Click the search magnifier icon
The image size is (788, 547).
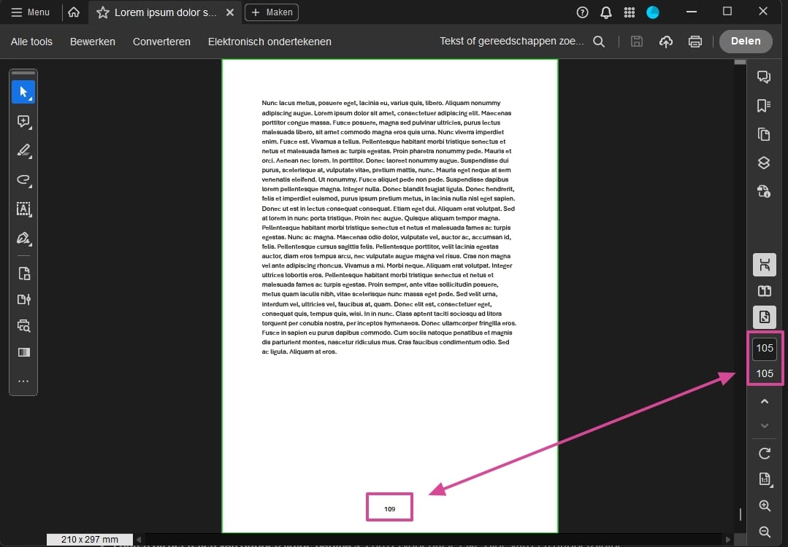pyautogui.click(x=599, y=42)
